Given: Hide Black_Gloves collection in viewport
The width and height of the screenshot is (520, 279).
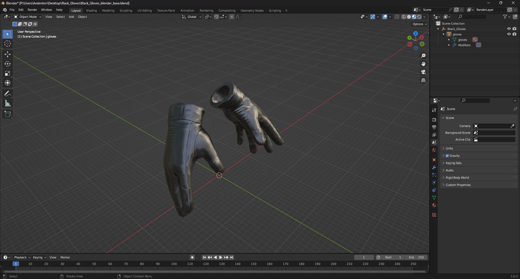Looking at the screenshot, I should (x=509, y=29).
